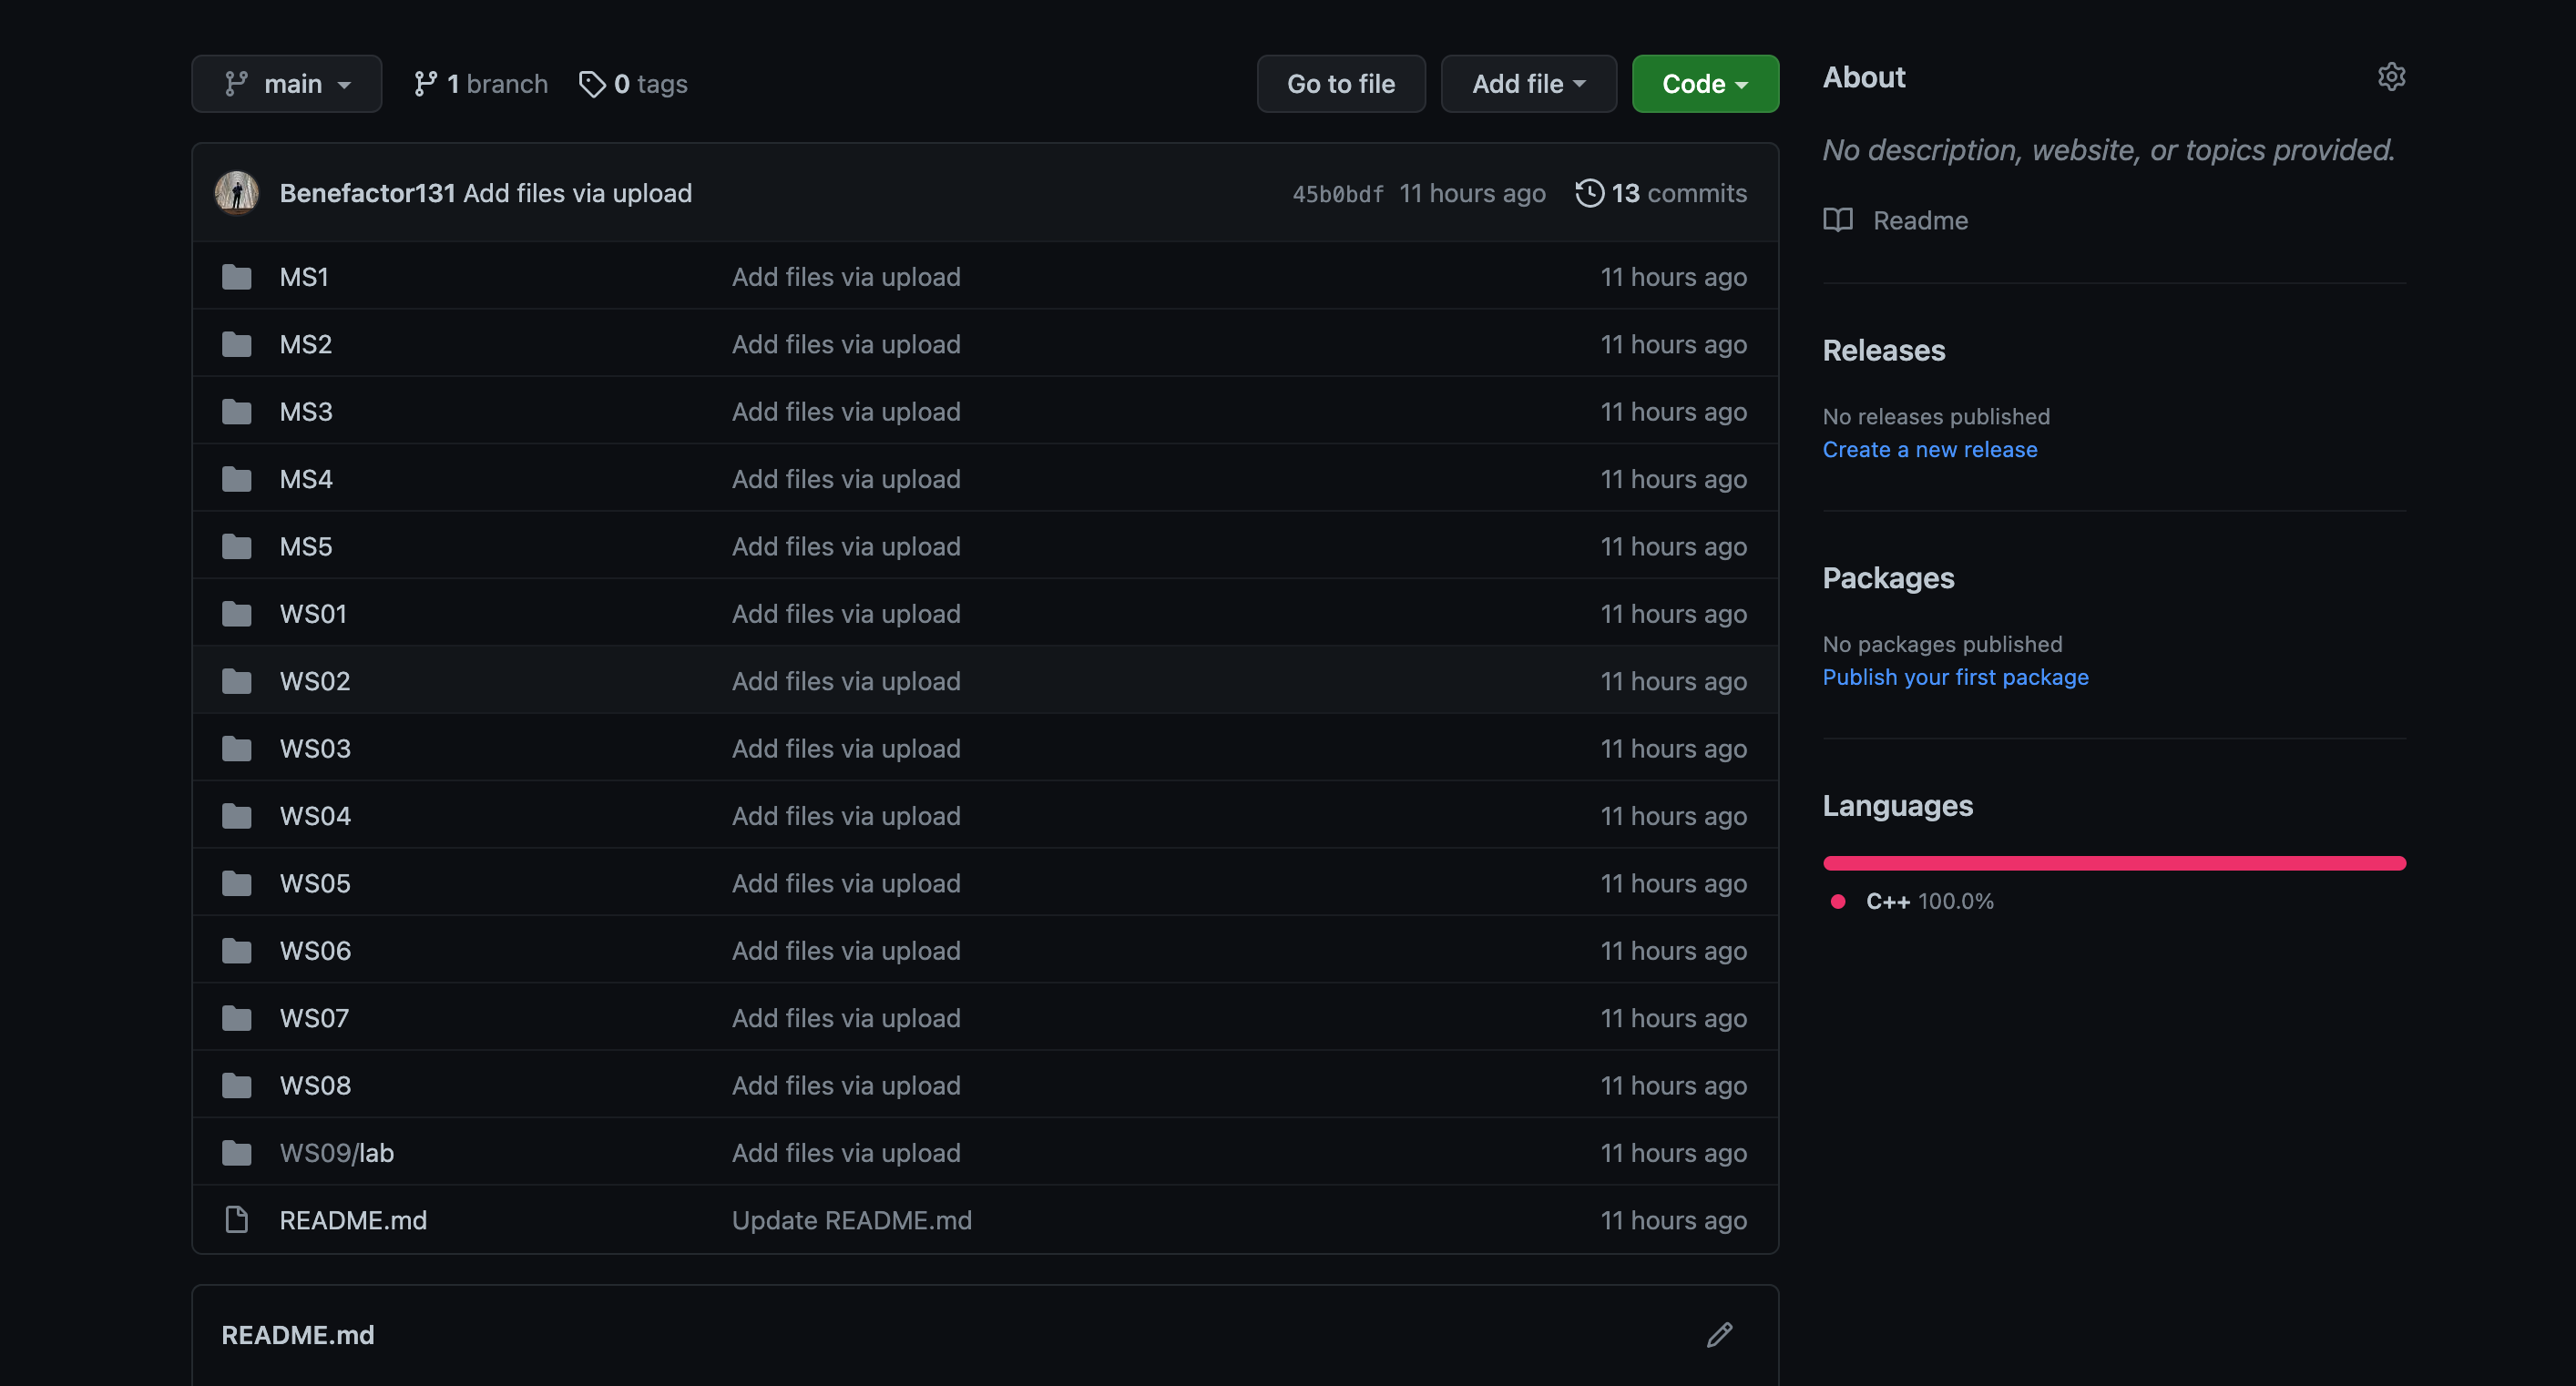Follow the Create a new release link
The width and height of the screenshot is (2576, 1386).
pyautogui.click(x=1929, y=450)
